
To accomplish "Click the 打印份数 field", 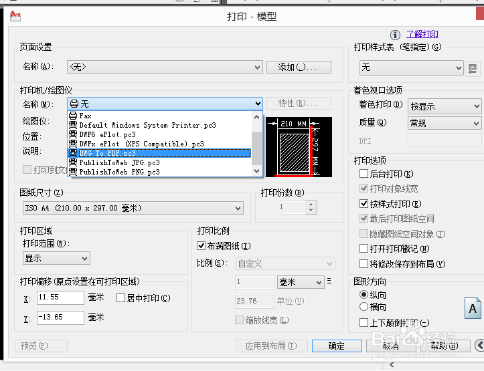I will 292,207.
